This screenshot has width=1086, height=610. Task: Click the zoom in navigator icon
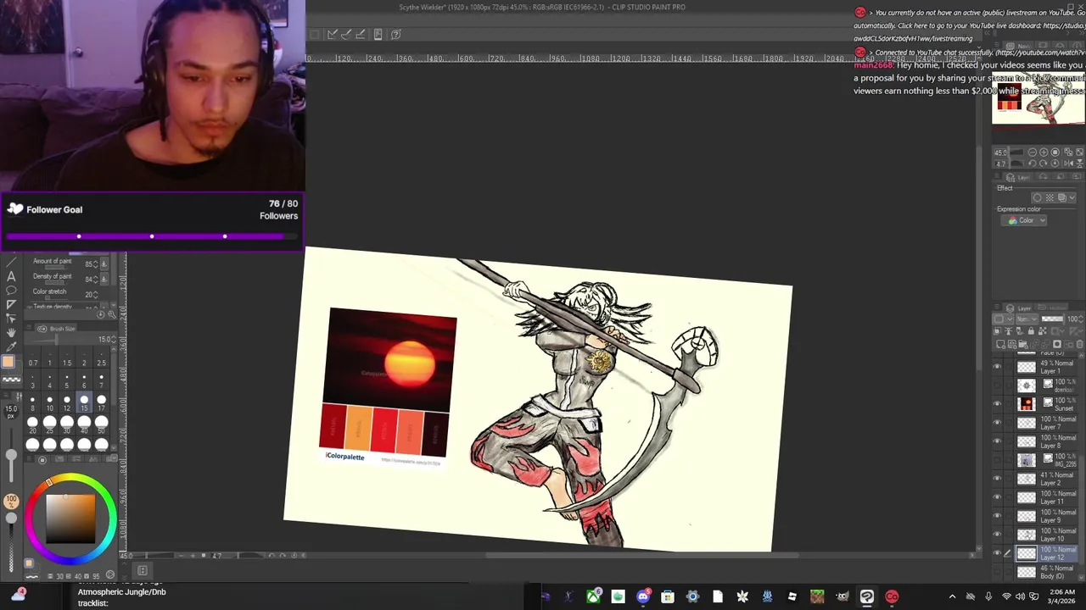click(x=1044, y=152)
